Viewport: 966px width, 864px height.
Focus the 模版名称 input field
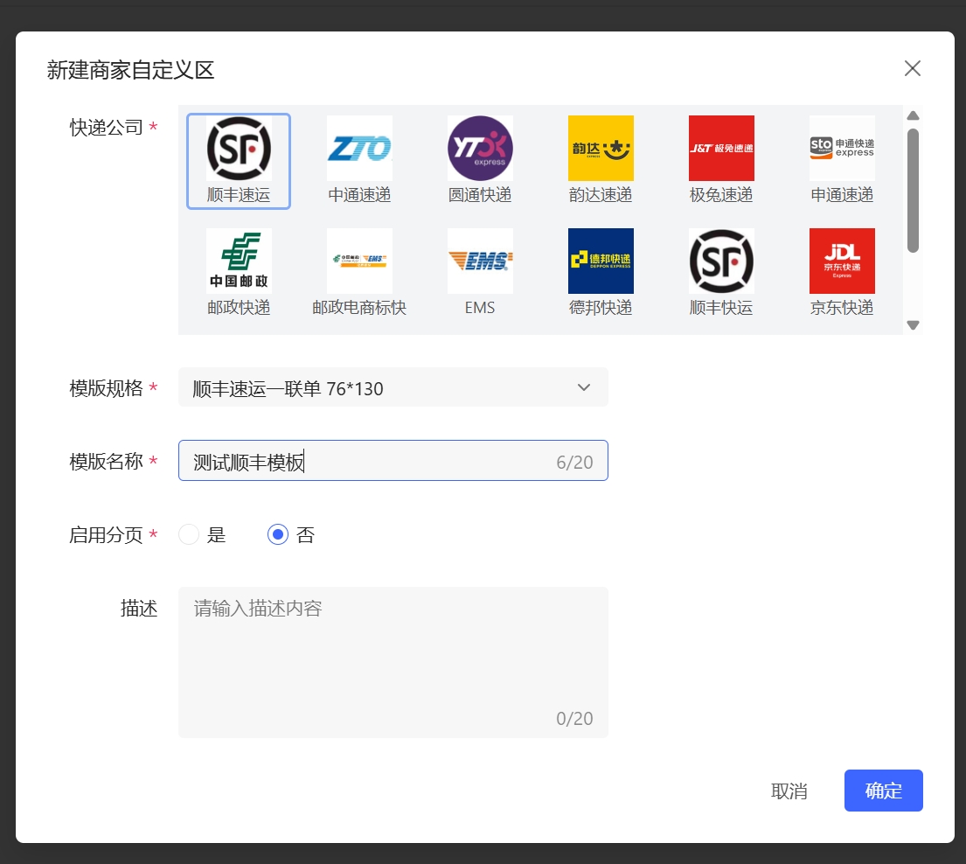[x=393, y=461]
